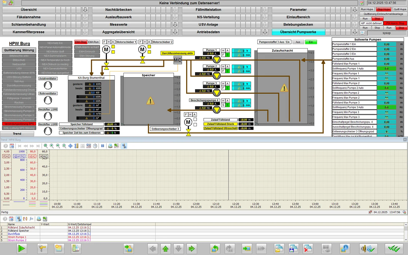Expand the dropdown arrow beside Antriebsdaten

[x=265, y=32]
